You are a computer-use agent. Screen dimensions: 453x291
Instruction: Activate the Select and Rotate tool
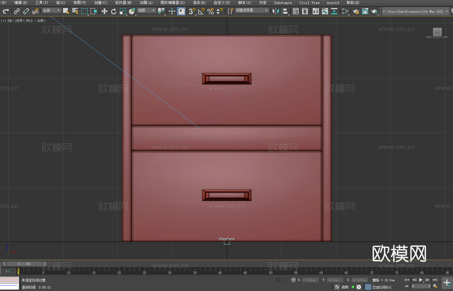point(114,11)
